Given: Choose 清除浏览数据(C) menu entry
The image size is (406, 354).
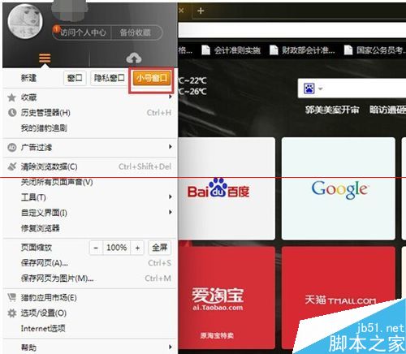Looking at the screenshot, I should point(89,166).
